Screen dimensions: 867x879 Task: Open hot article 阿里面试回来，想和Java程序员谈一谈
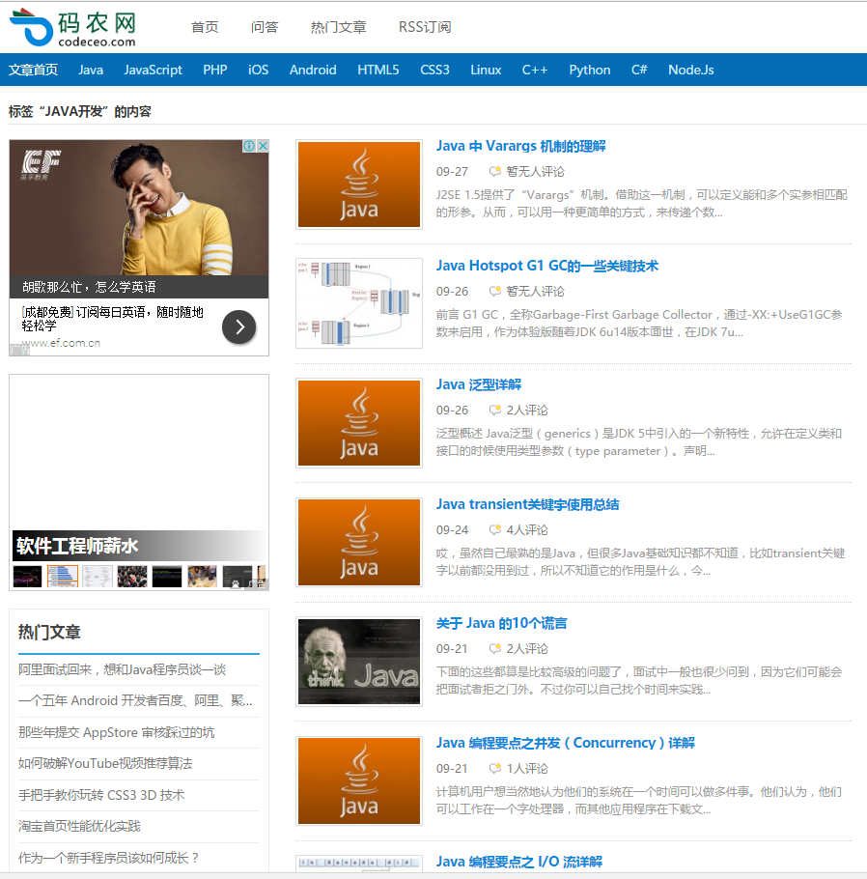(123, 669)
